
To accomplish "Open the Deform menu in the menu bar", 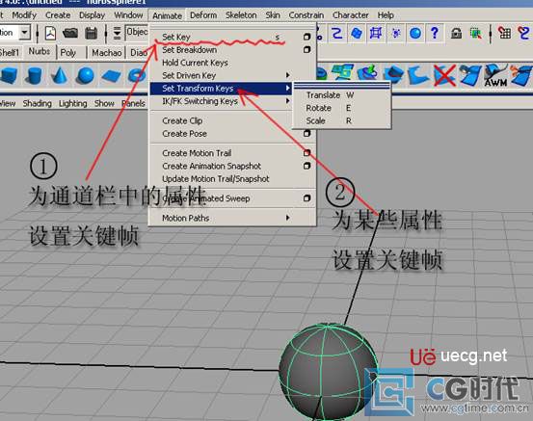I will pyautogui.click(x=203, y=15).
